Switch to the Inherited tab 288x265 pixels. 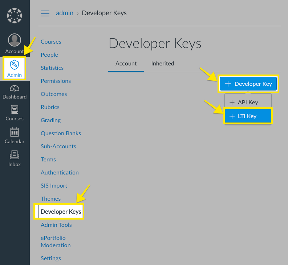pyautogui.click(x=163, y=64)
